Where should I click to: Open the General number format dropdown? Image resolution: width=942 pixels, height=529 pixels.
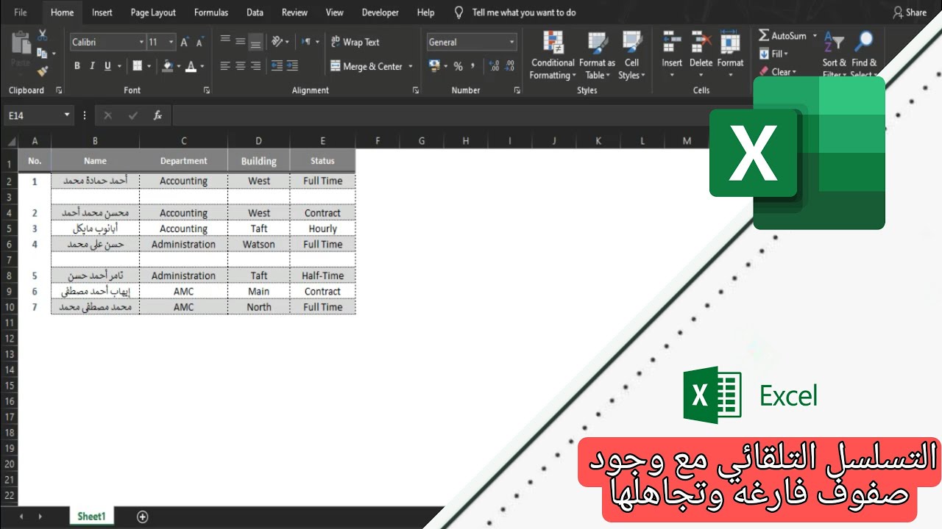point(512,42)
